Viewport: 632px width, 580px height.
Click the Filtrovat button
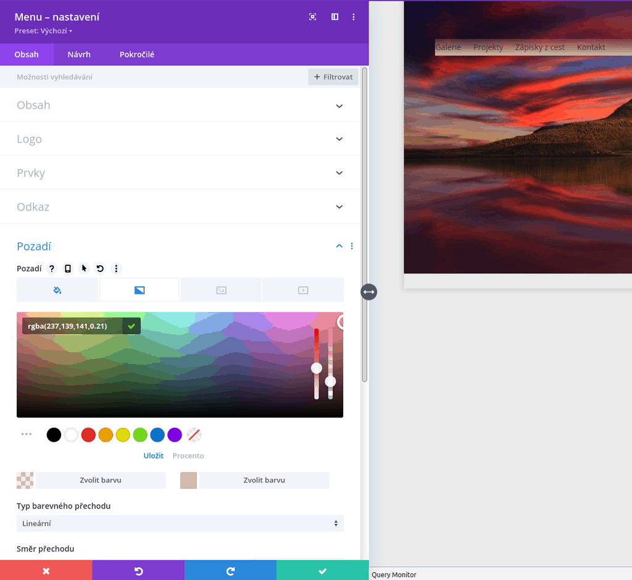click(333, 77)
